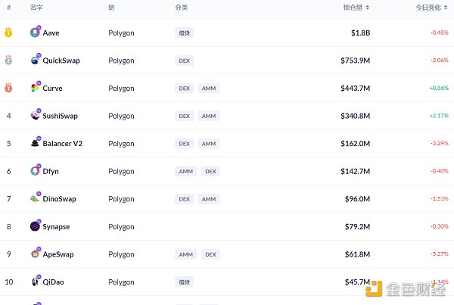This screenshot has height=305, width=454.
Task: Click the DinoSwap dinosaur icon
Action: tap(35, 198)
